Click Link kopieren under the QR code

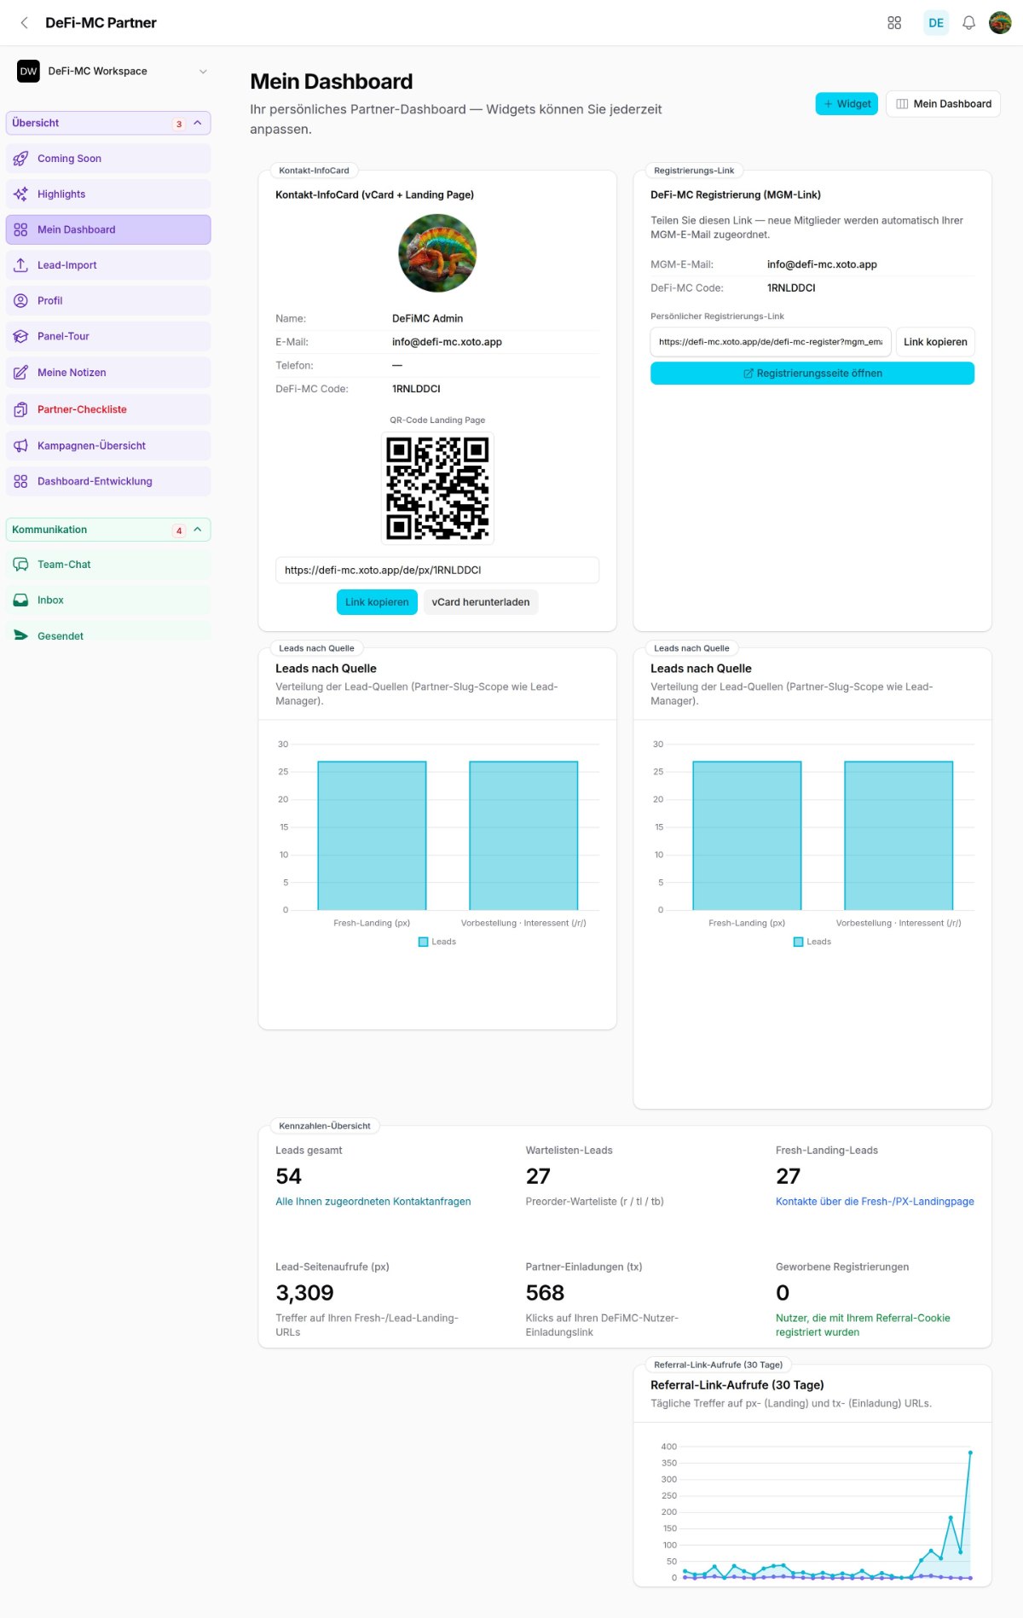[377, 602]
